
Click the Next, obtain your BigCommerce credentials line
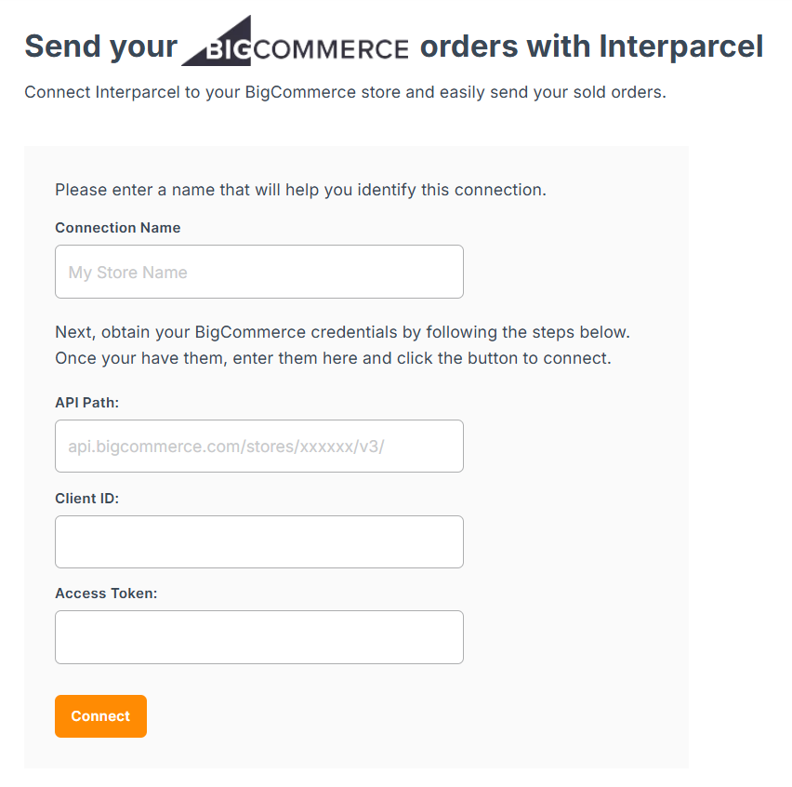[343, 332]
